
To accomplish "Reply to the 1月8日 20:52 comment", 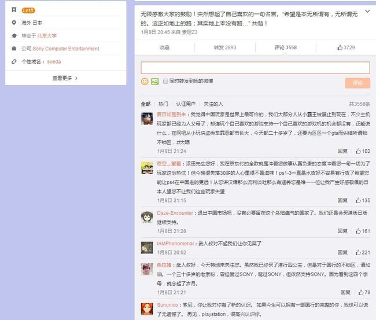I will [342, 252].
